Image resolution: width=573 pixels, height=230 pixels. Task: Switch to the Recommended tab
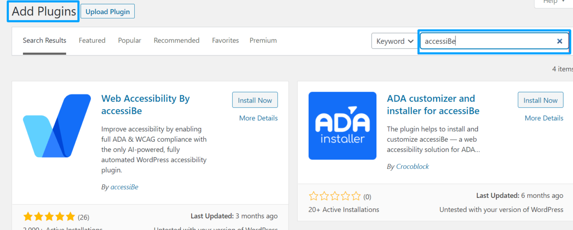pos(177,41)
